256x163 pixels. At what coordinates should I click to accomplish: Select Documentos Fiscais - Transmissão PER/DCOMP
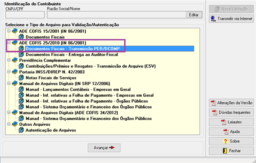[73, 48]
